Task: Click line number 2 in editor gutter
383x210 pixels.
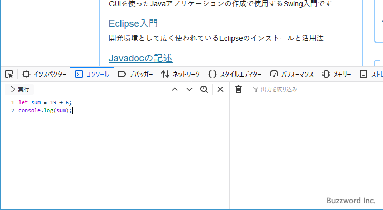Action: (13, 111)
